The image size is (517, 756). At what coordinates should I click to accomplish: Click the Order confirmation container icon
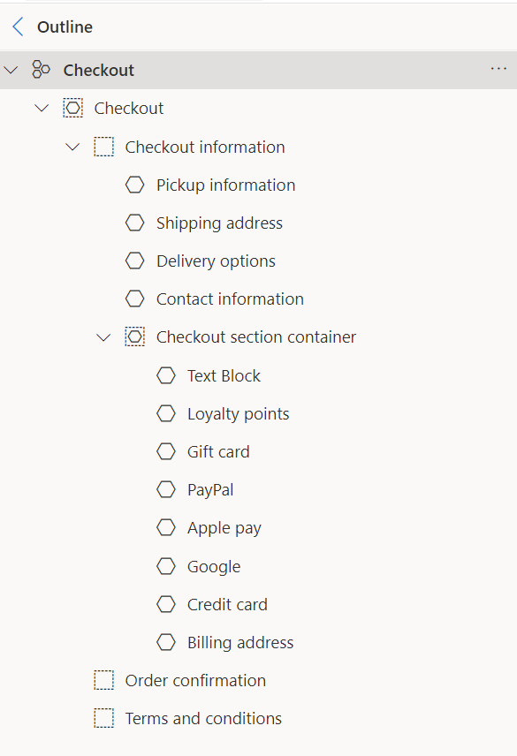point(104,680)
